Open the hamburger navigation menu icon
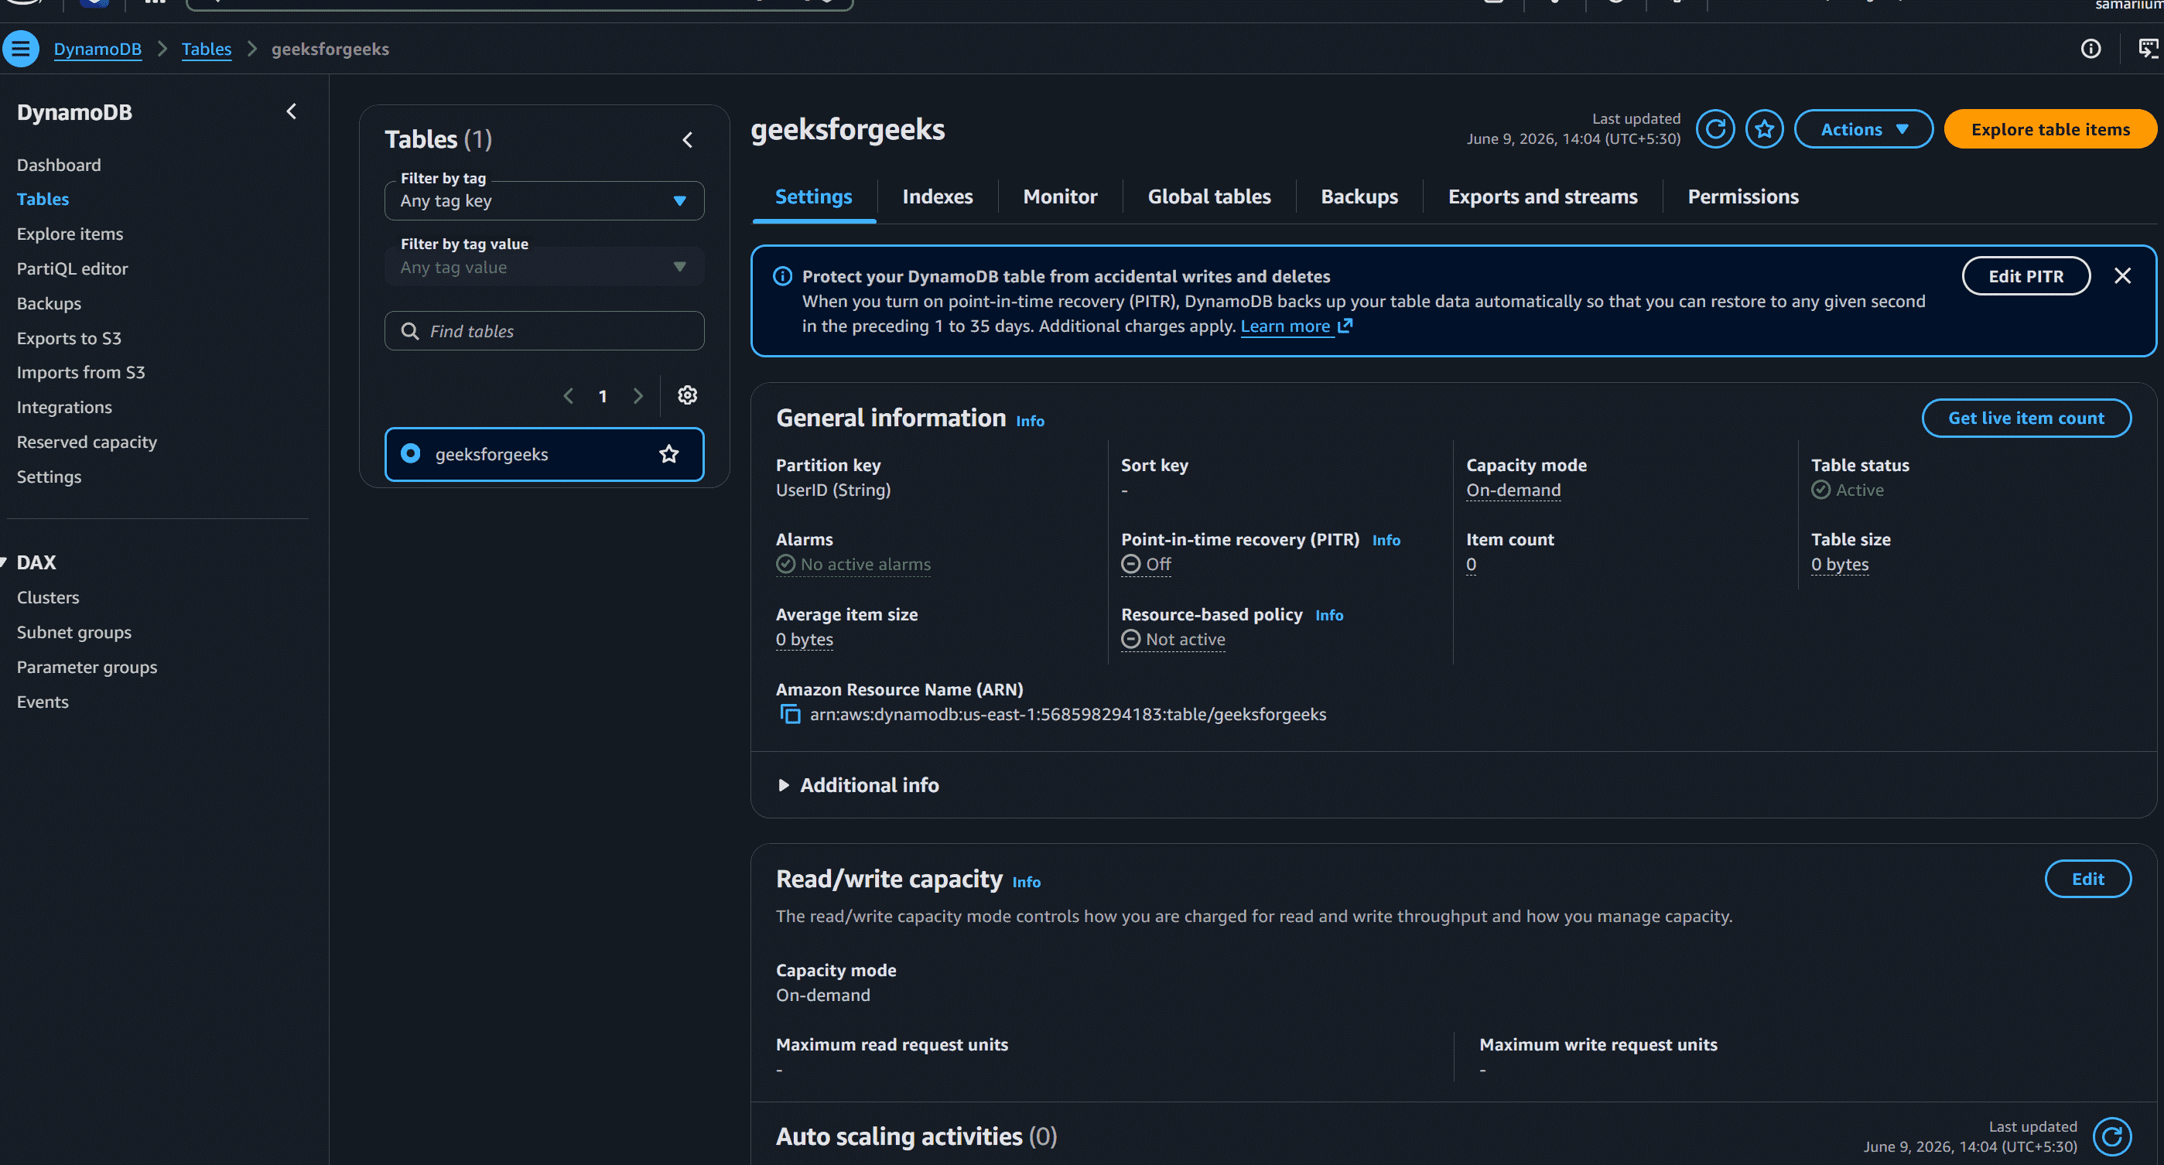2164x1165 pixels. click(21, 49)
